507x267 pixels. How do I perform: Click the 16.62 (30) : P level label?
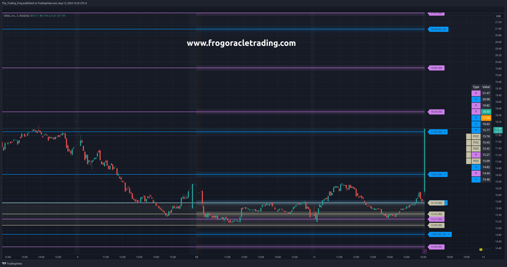click(x=438, y=174)
